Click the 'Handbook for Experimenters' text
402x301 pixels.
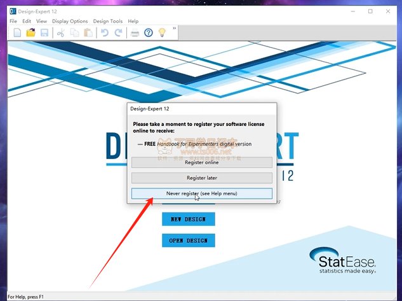pyautogui.click(x=188, y=144)
